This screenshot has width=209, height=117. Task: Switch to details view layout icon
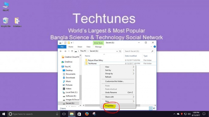[151, 108]
